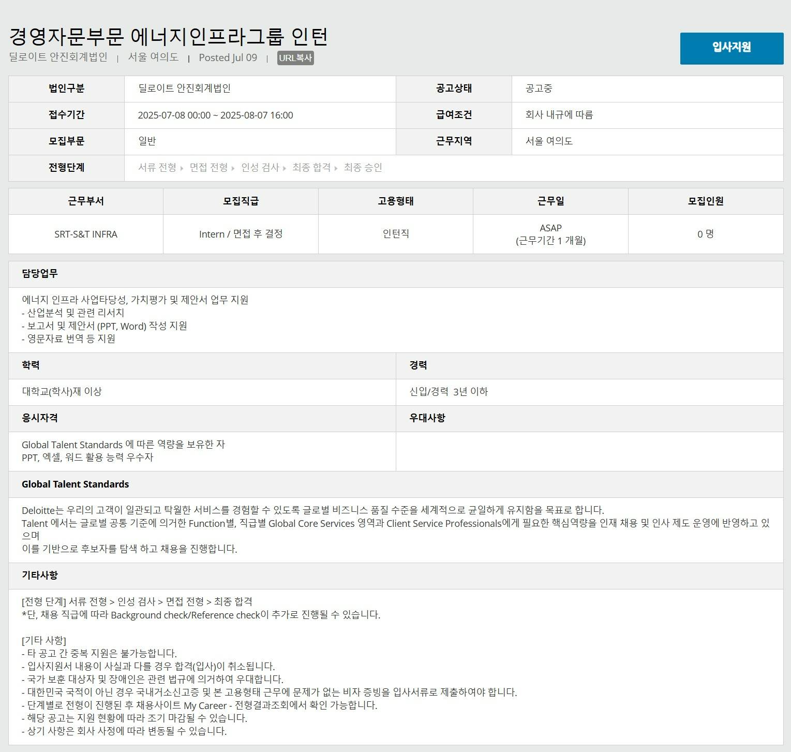Click line [전형 단계] 서류 전형 > 인성 검사
The height and width of the screenshot is (752, 791).
coord(137,601)
